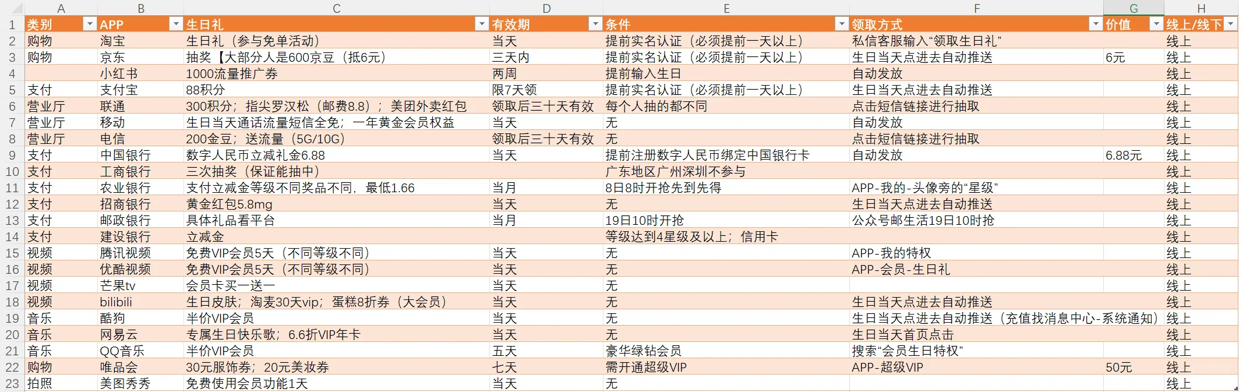Select column E header
1239x392 pixels.
pos(726,8)
